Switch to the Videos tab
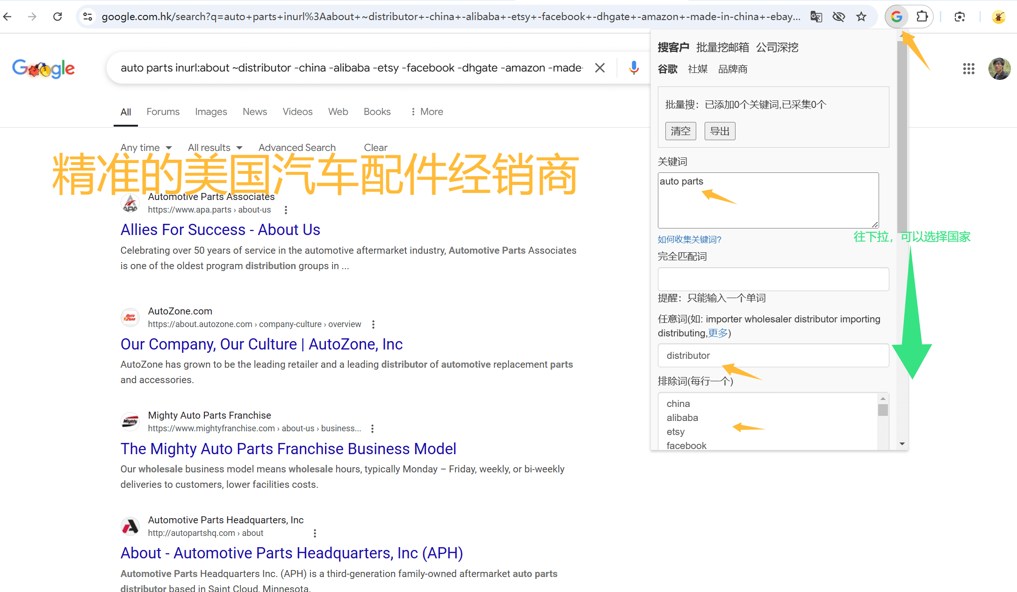Viewport: 1017px width, 592px height. 297,112
